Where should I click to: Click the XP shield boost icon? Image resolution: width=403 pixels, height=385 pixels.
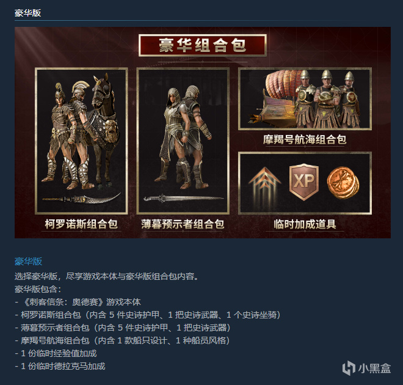point(304,182)
